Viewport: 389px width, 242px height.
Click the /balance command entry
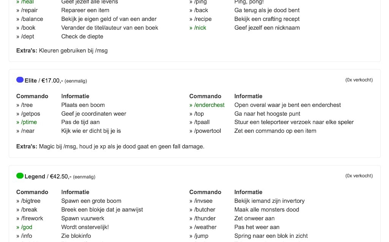(x=32, y=19)
